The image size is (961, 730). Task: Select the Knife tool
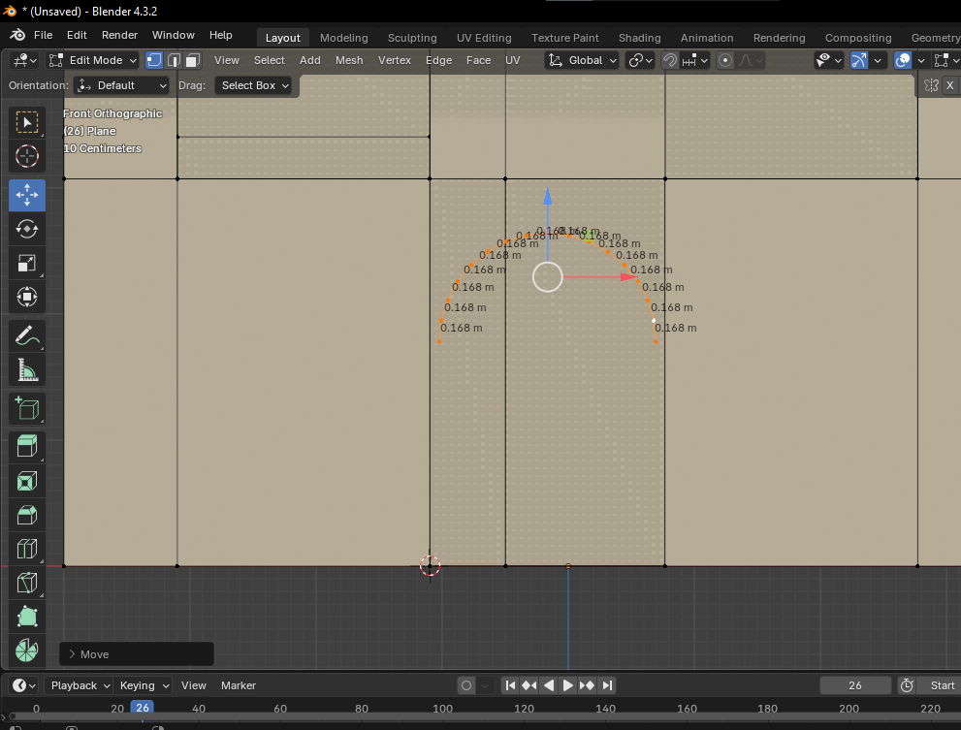click(x=27, y=583)
